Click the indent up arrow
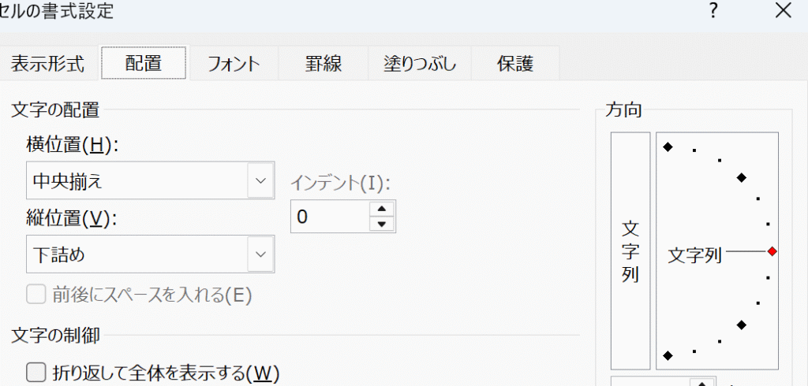808x386 pixels. coord(382,209)
